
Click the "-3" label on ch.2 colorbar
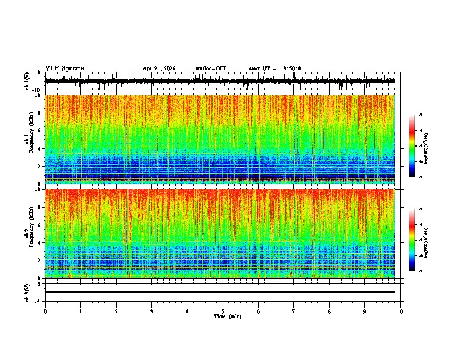420,209
